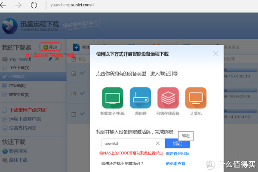Click status checkmark of 08-15 01:05:10 task
The width and height of the screenshot is (258, 172).
[83, 73]
